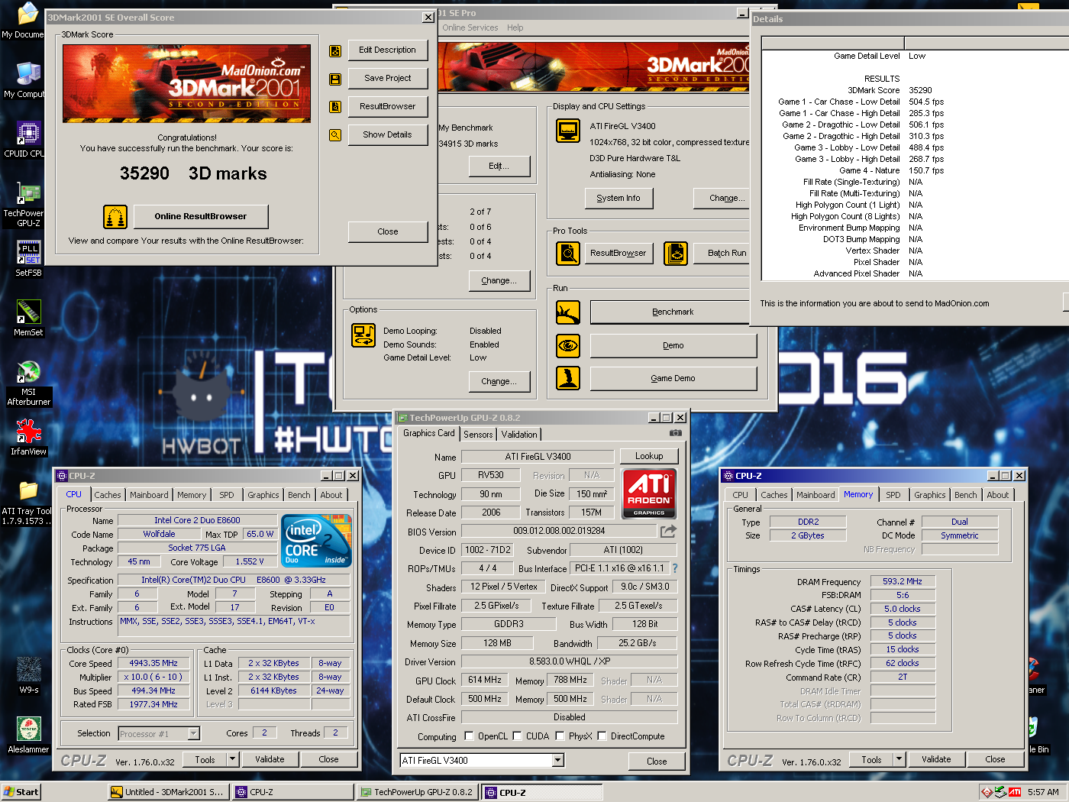
Task: Click the ATI Radeon logo in GPU-Z
Action: click(649, 493)
